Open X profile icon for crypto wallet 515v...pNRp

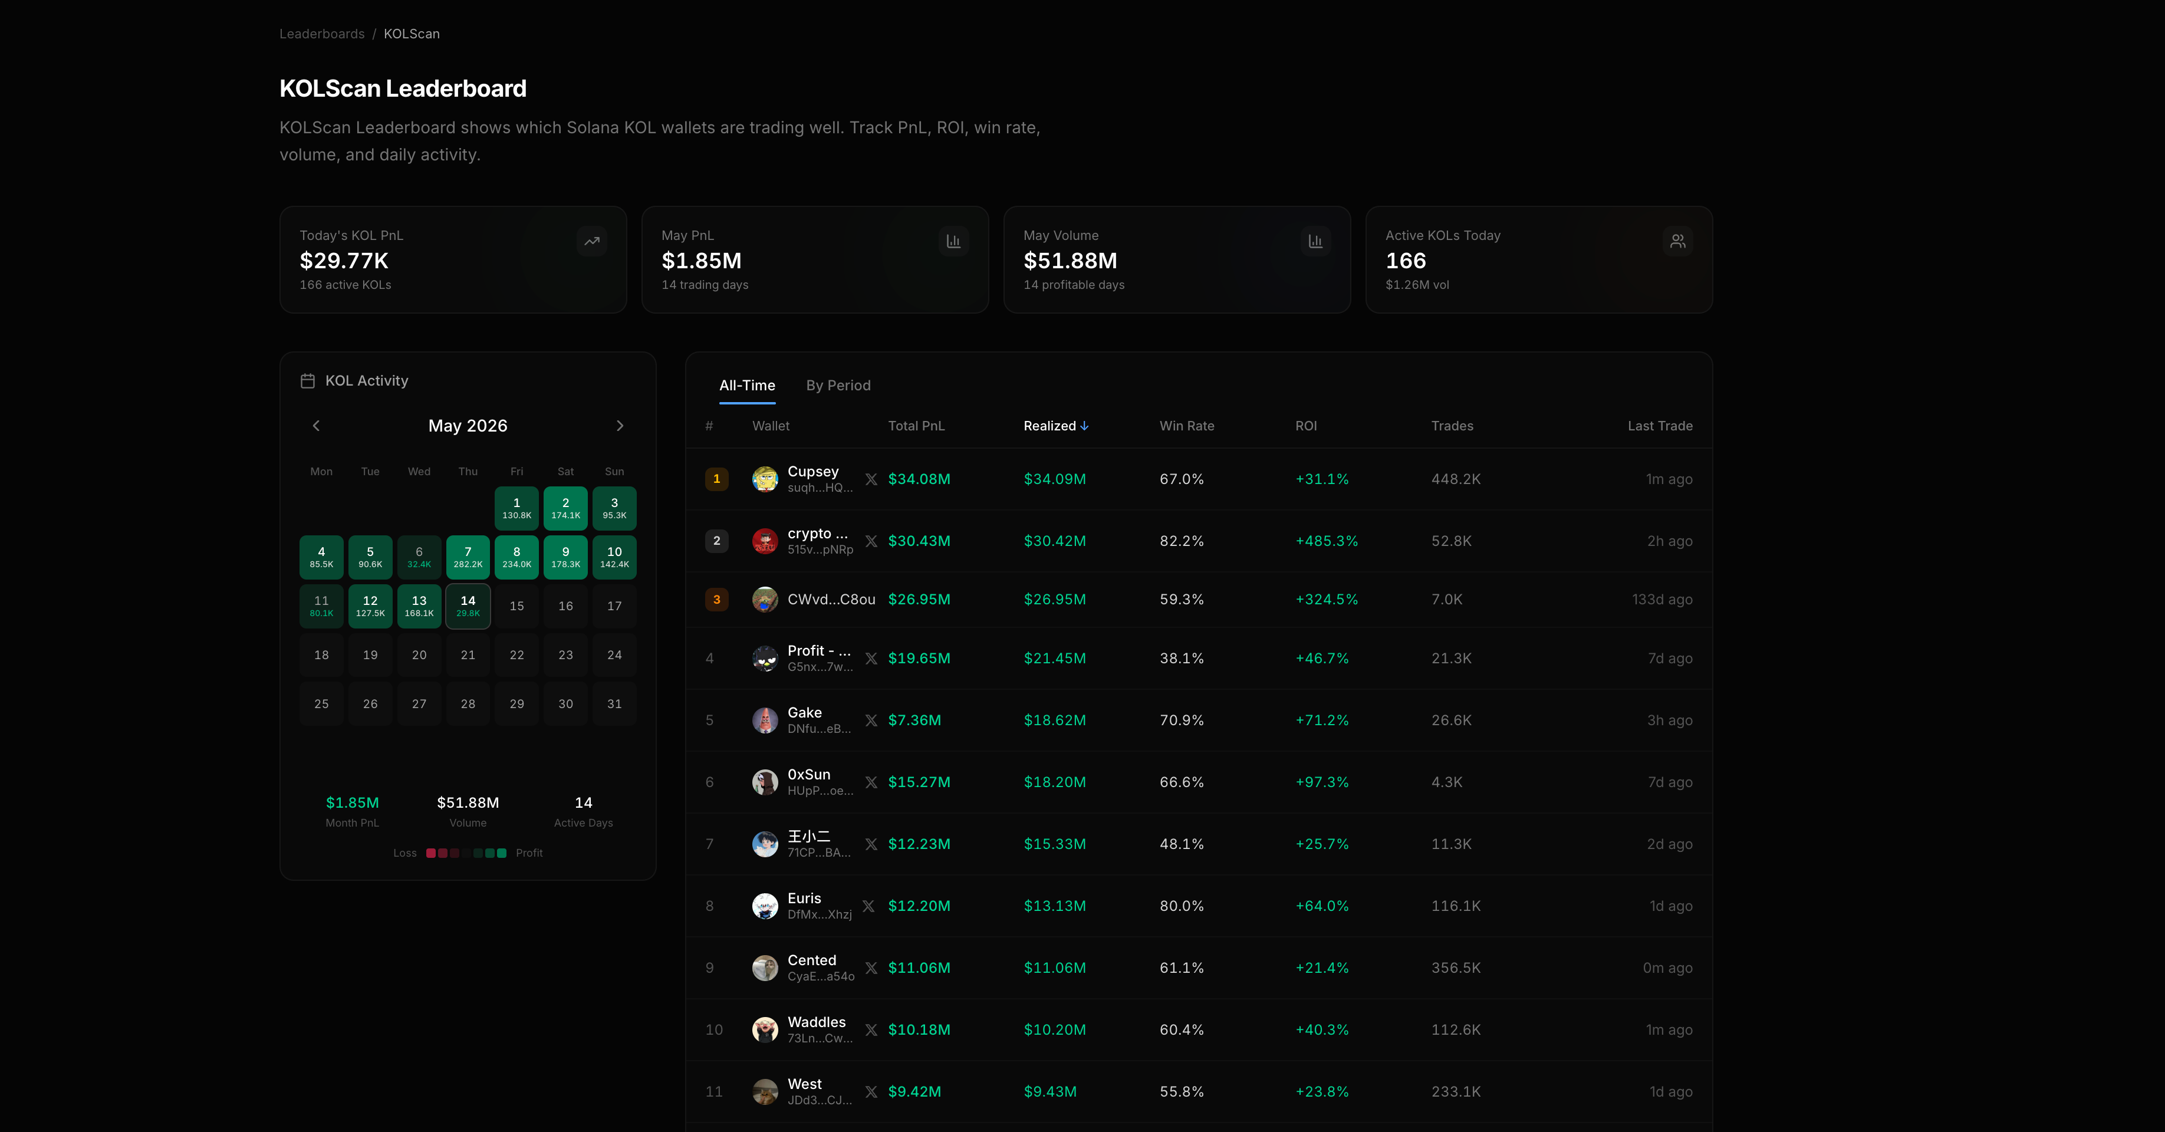[x=871, y=541]
